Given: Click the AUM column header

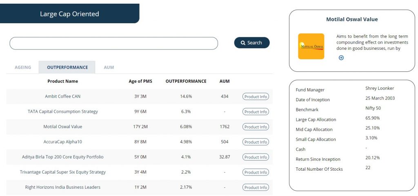Looking at the screenshot, I should tap(225, 81).
